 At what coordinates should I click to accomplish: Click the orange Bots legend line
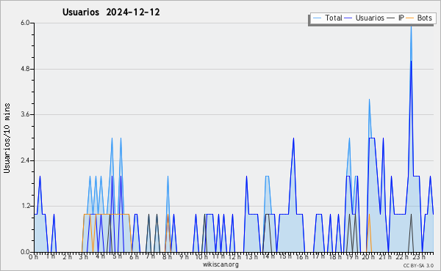pos(410,18)
